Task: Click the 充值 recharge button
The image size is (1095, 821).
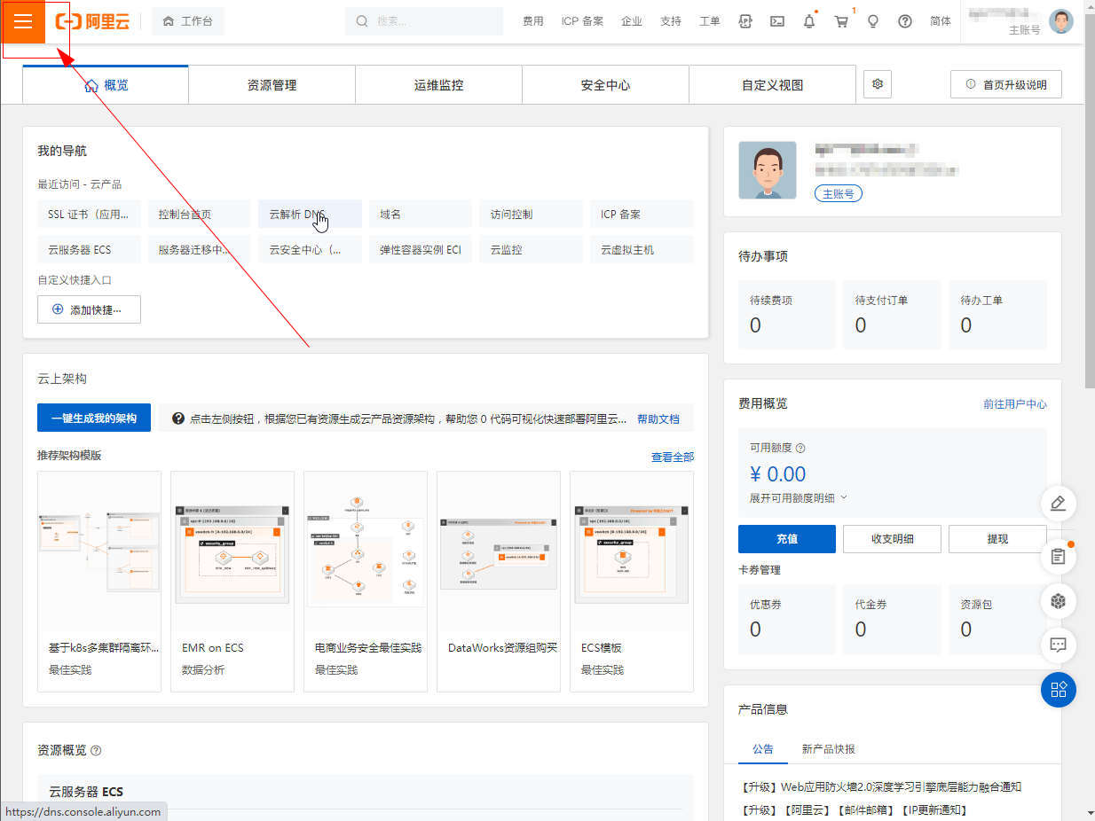Action: 787,538
